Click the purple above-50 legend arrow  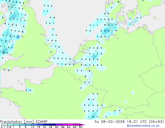coord(82,125)
